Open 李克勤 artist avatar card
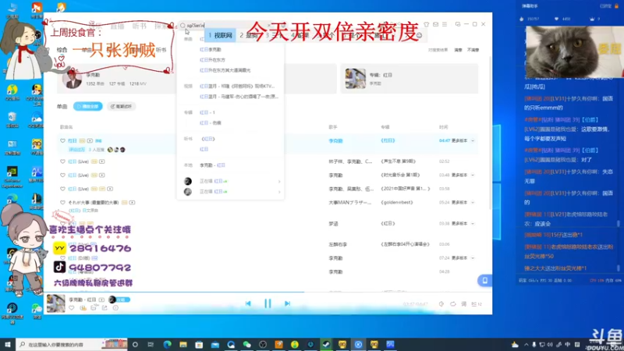 coord(72,79)
